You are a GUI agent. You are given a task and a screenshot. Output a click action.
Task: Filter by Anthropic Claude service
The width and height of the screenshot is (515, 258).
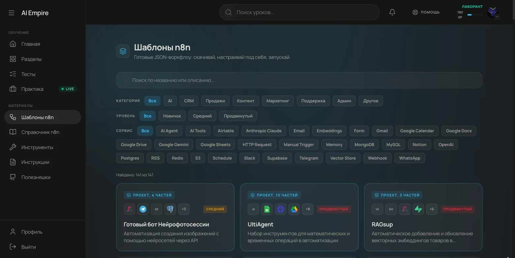pos(264,131)
